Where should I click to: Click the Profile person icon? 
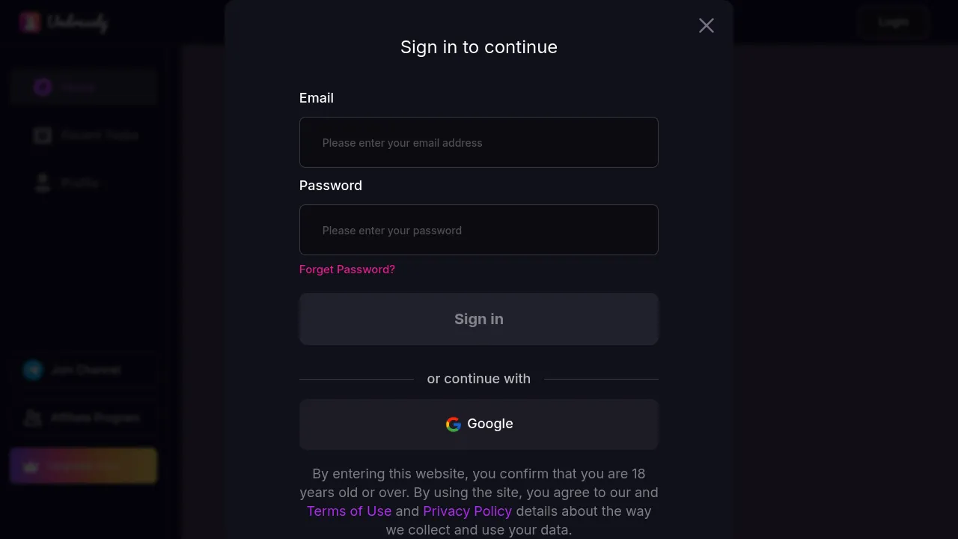point(43,183)
